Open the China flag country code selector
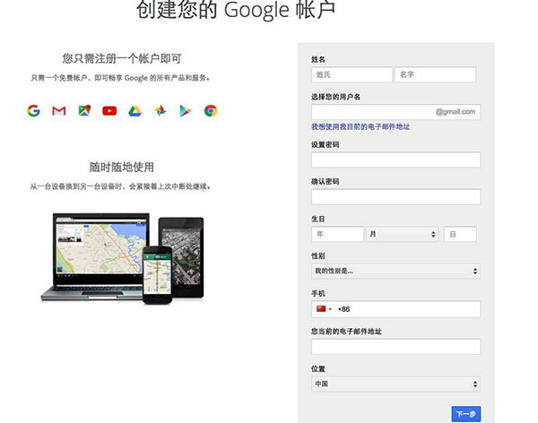Viewport: 538px width, 423px height. (324, 309)
